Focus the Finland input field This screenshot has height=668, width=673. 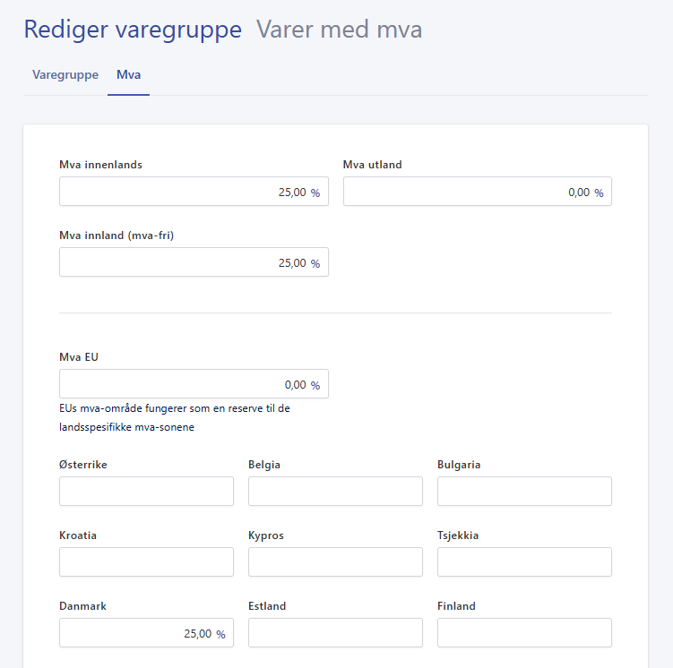(524, 633)
